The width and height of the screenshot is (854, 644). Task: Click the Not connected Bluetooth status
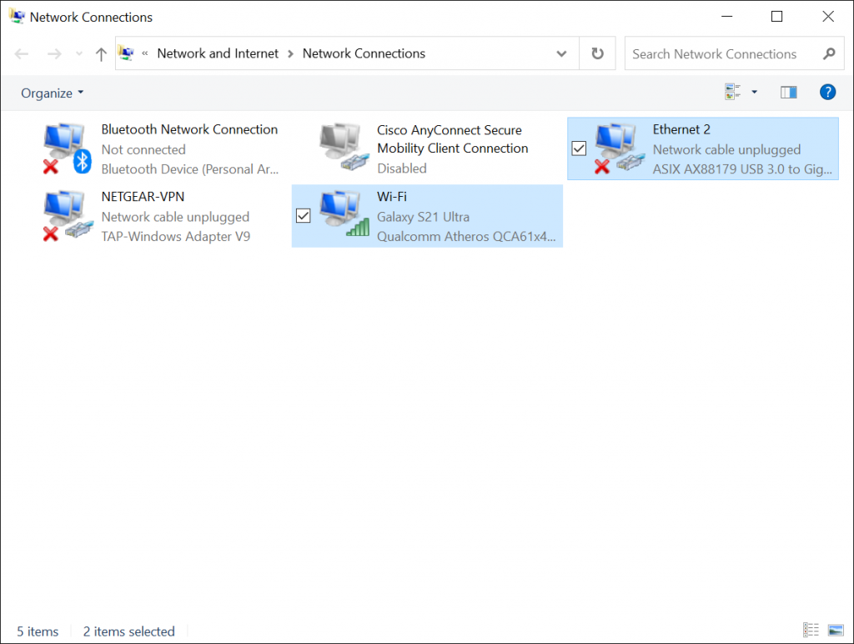[143, 150]
